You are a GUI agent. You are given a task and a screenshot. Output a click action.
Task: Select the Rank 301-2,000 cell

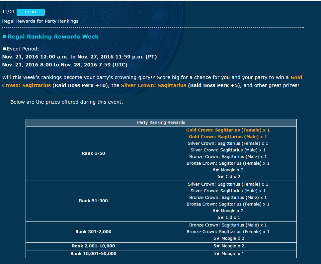point(93,232)
